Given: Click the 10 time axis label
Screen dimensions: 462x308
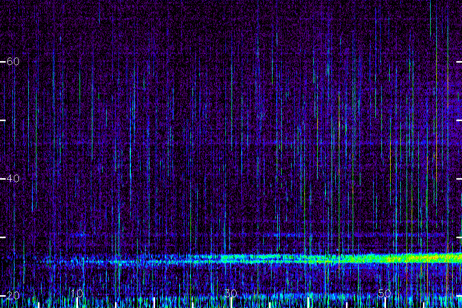Looking at the screenshot, I should [76, 293].
